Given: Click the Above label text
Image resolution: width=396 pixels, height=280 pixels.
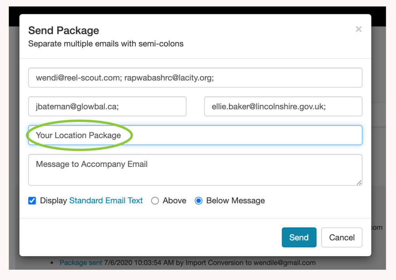Looking at the screenshot, I should tap(174, 201).
